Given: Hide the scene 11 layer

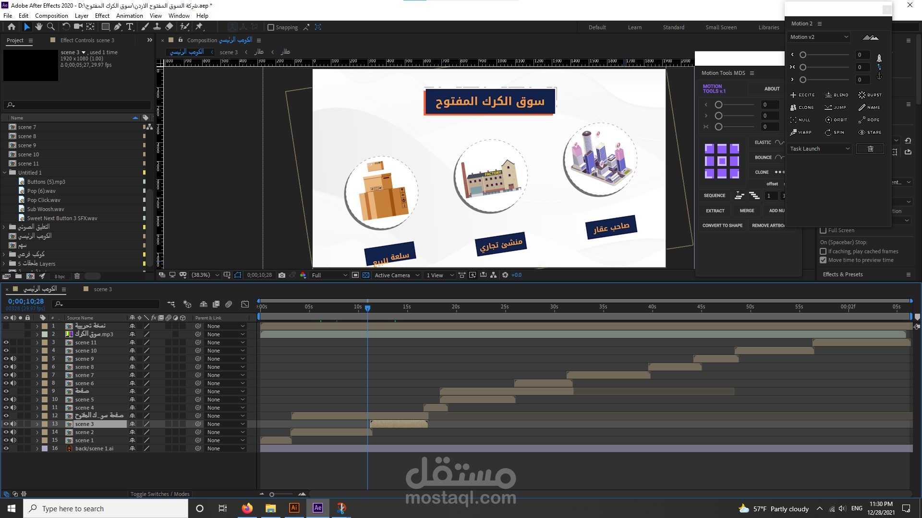Looking at the screenshot, I should [6, 342].
